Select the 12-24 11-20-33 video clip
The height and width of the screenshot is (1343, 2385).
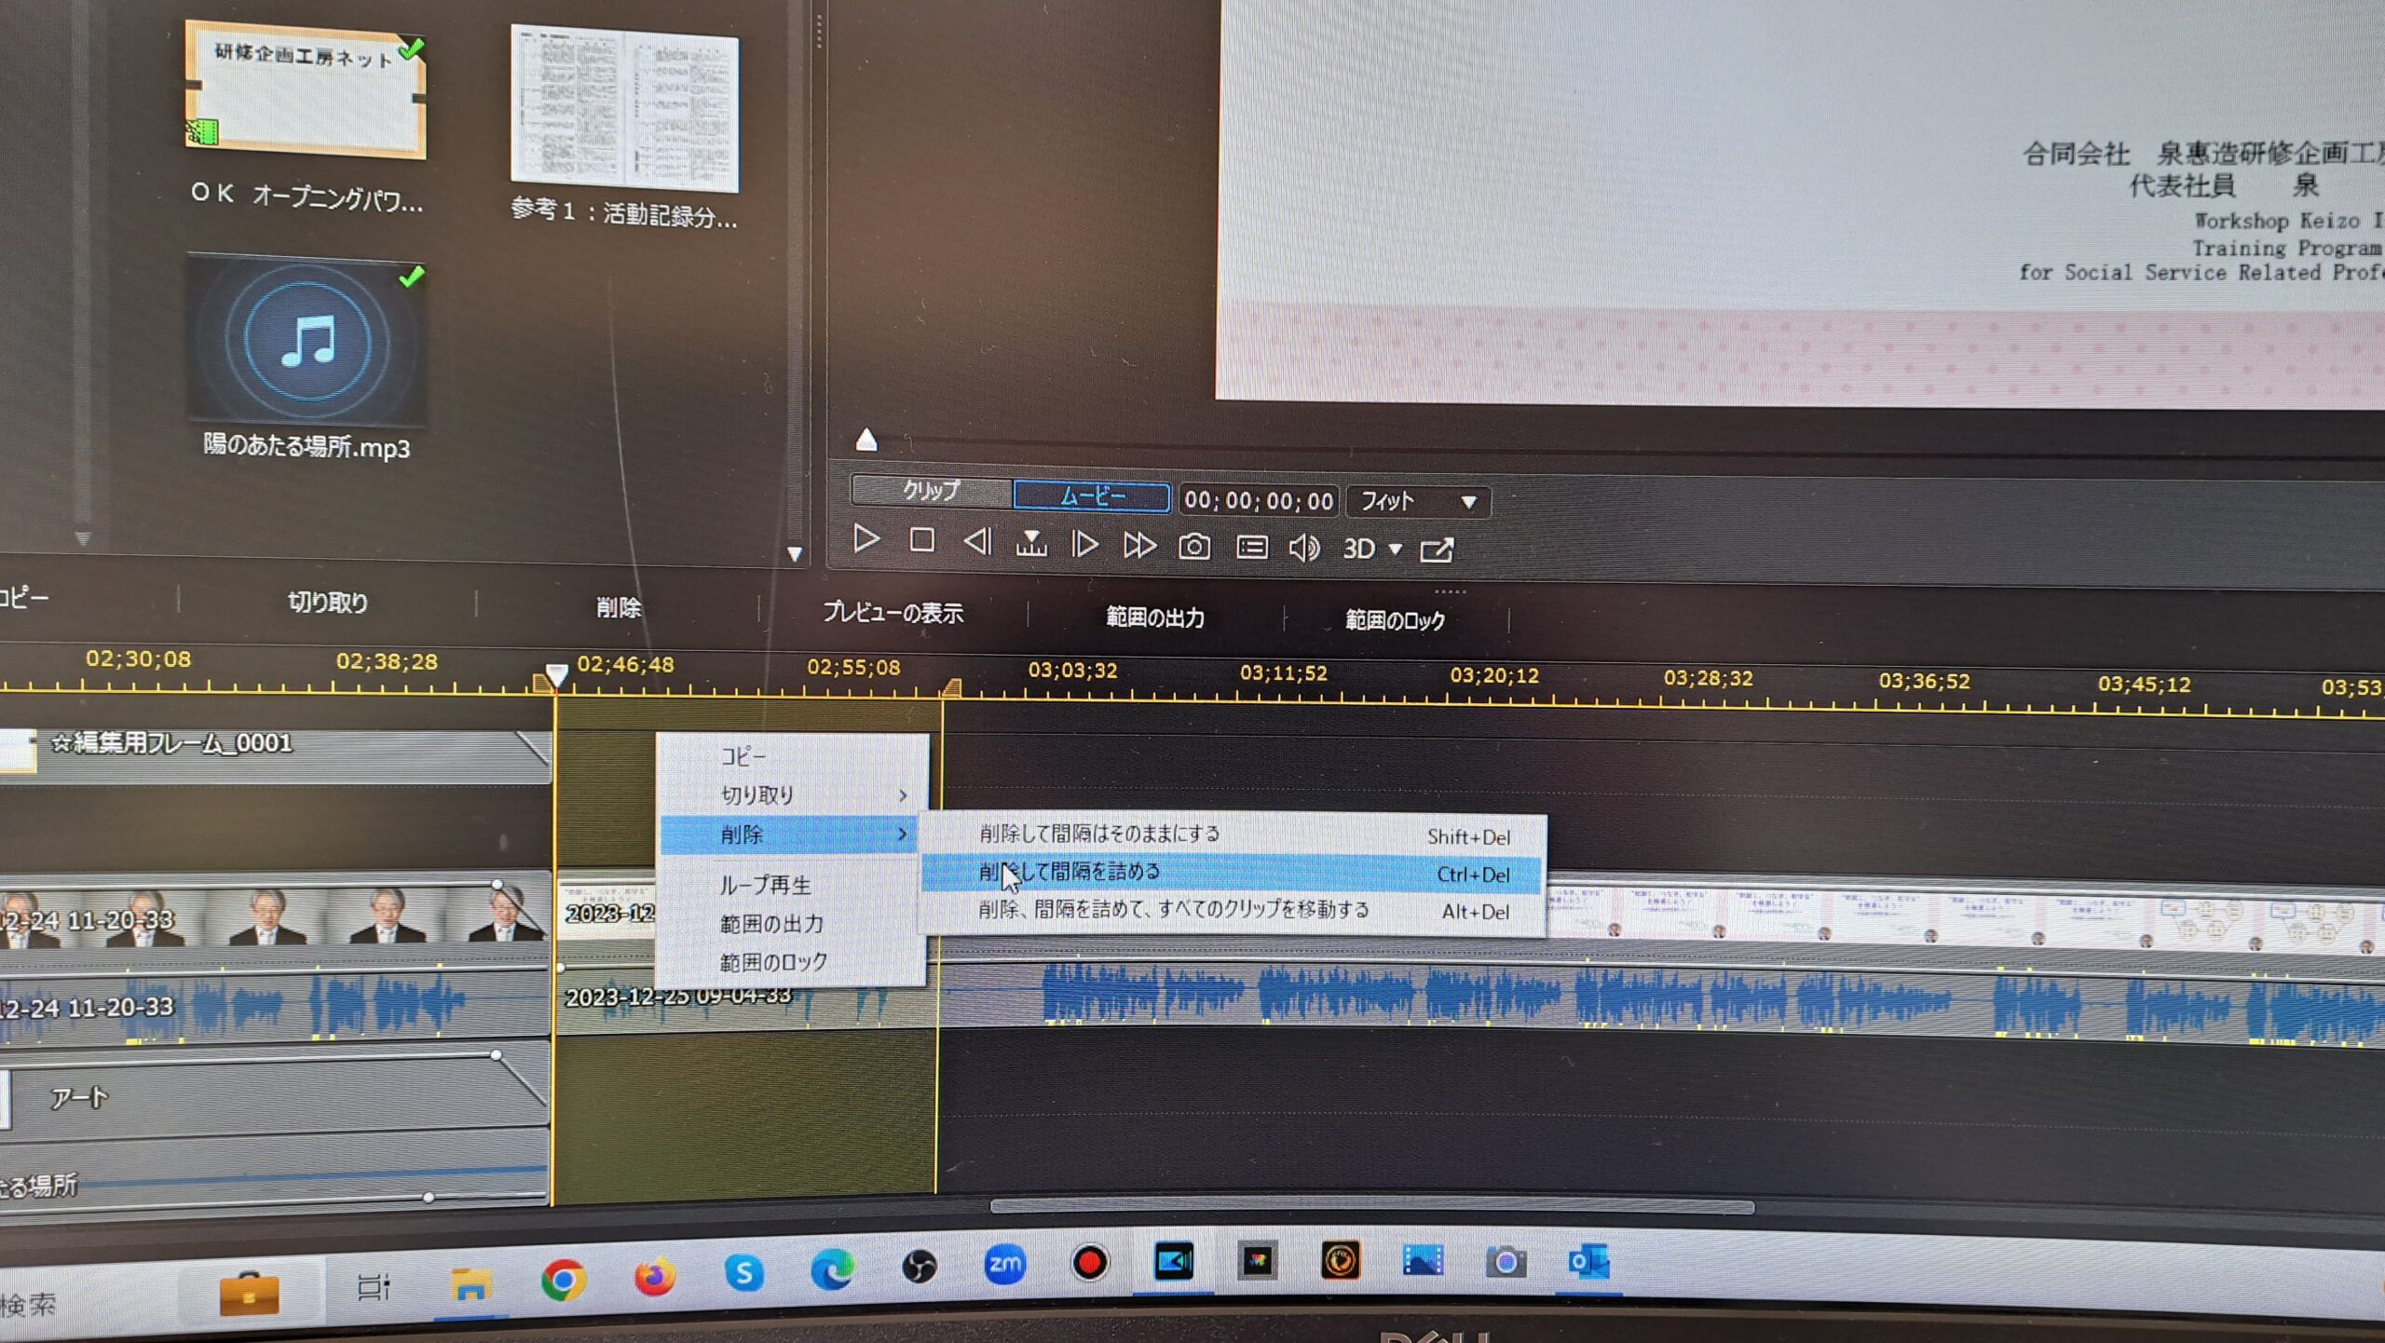pos(275,914)
